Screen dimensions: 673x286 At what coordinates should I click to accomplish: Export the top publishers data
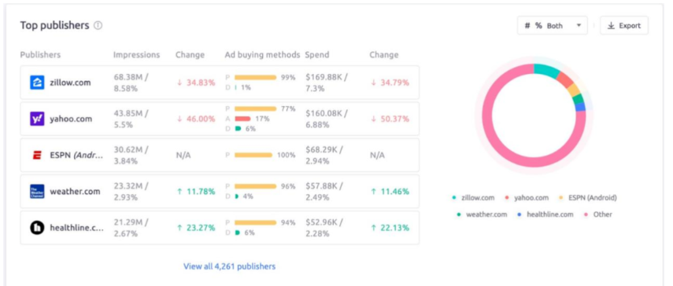click(624, 26)
